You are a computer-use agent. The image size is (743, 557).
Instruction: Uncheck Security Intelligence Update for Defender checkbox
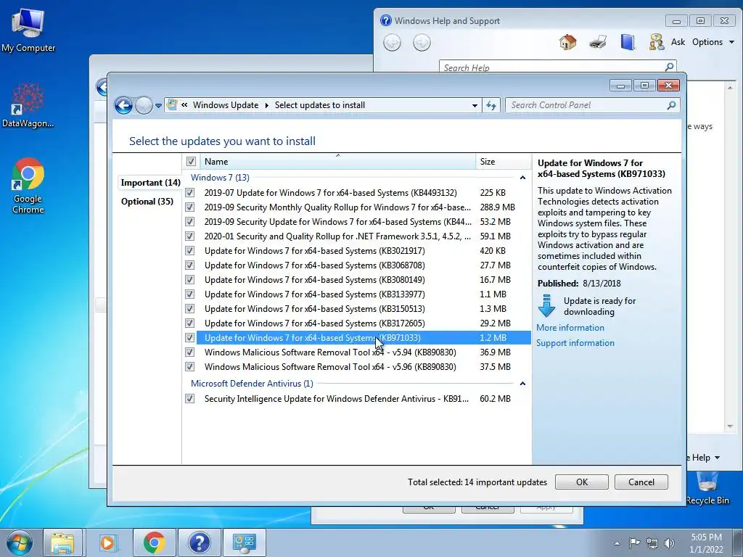pos(190,399)
